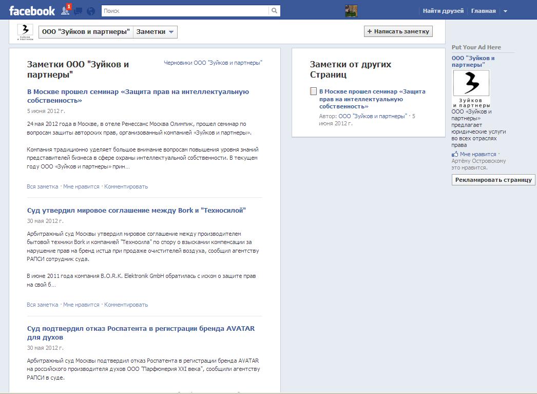Screen dimensions: 537x394
Task: Click the Рекламировать страницу button
Action: point(493,180)
